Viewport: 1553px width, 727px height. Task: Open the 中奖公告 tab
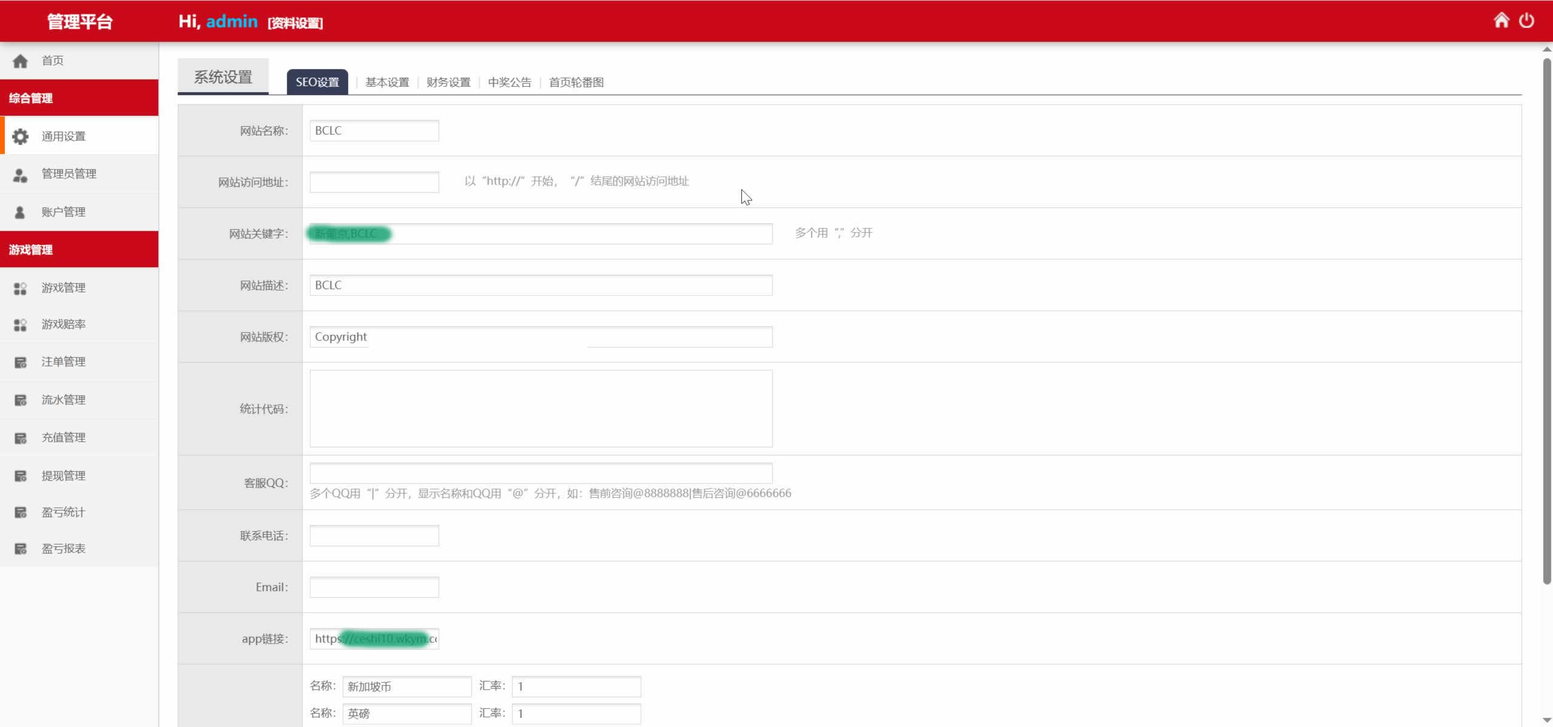[509, 82]
